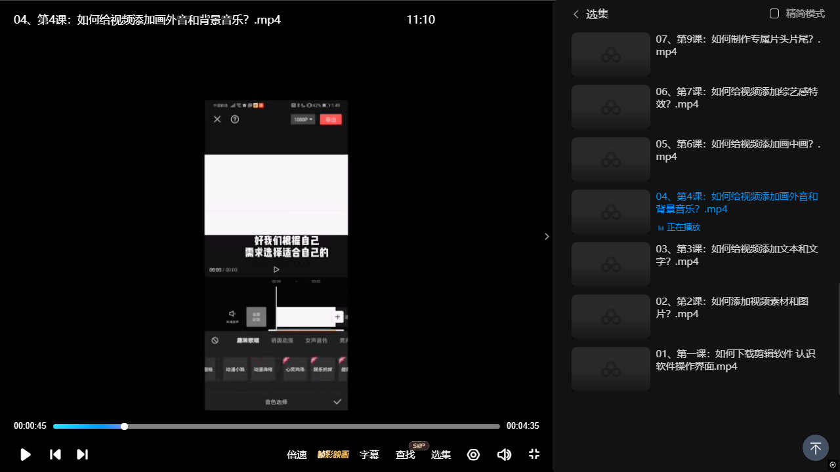
Task: Click the scroll-to-top arrow button
Action: tap(815, 448)
